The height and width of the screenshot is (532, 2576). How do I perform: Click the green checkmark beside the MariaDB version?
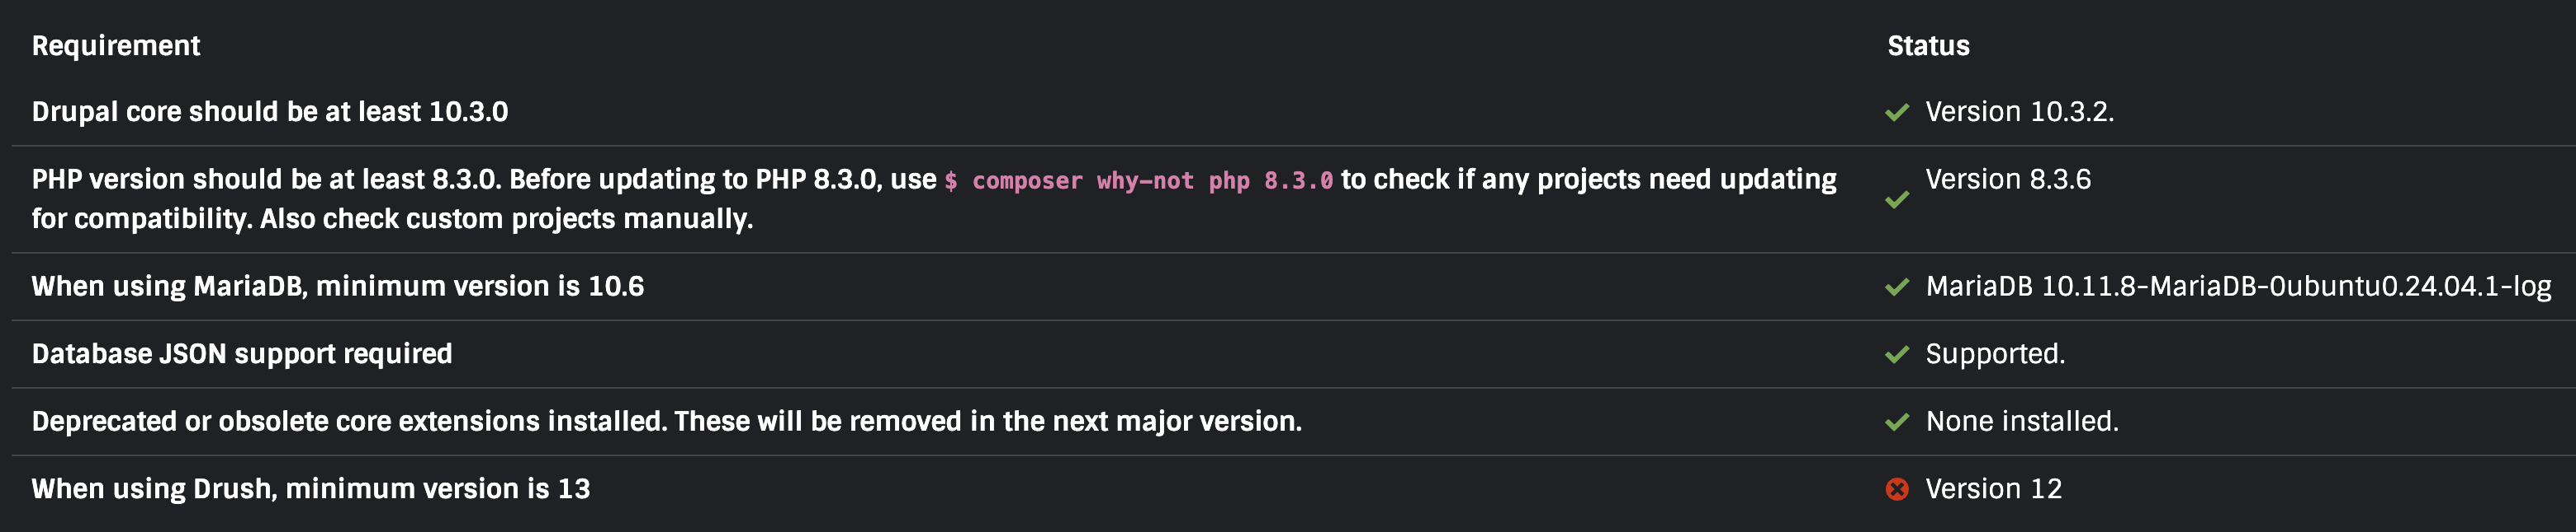1896,287
